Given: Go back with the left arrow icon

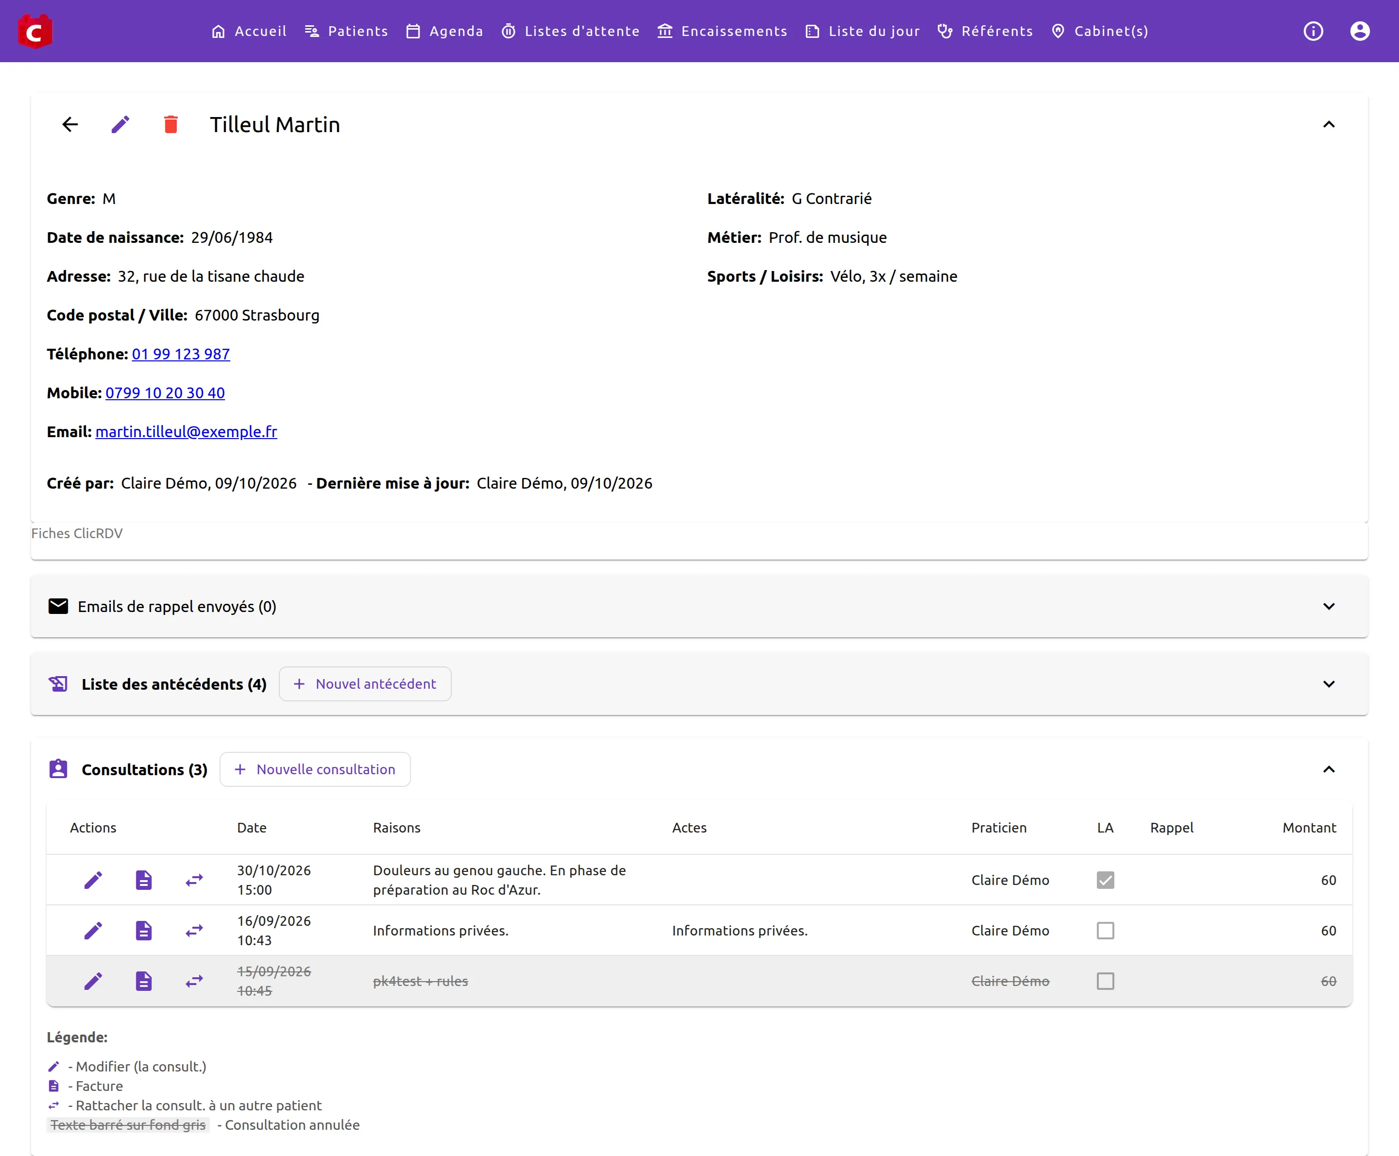Looking at the screenshot, I should (70, 124).
